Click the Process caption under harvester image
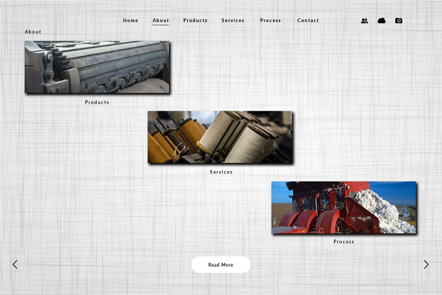442x295 pixels. [x=344, y=242]
